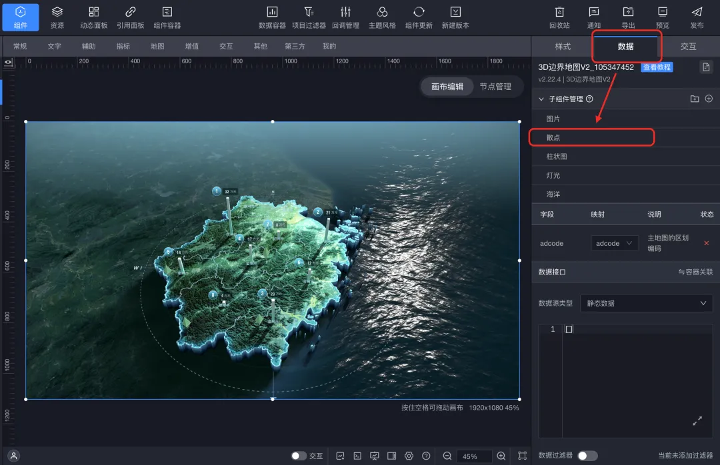720x465 pixels.
Task: Switch to the 样式 style tab
Action: pos(563,47)
